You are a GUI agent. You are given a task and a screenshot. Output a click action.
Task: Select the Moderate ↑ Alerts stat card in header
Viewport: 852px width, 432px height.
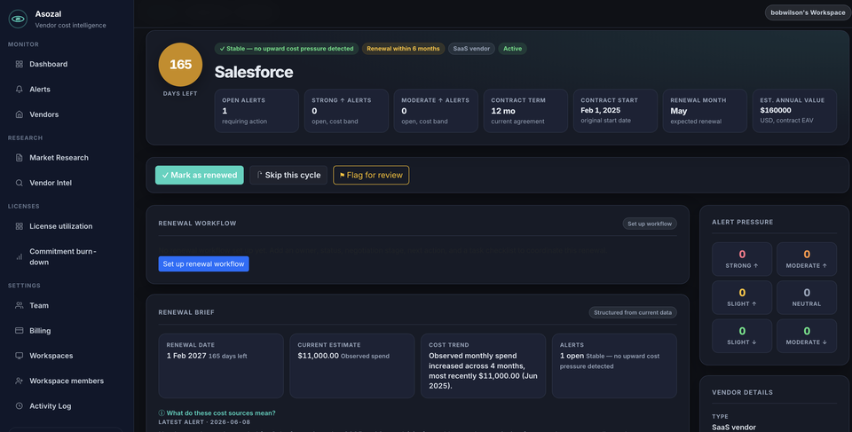[436, 111]
